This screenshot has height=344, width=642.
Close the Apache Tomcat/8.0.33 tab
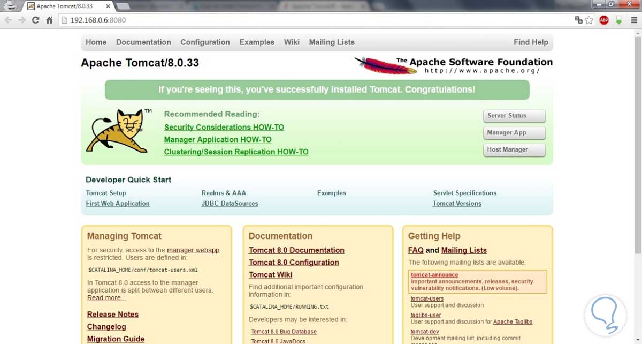coord(108,6)
